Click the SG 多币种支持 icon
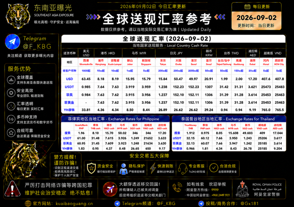This screenshot has height=207, width=294. tap(11, 119)
